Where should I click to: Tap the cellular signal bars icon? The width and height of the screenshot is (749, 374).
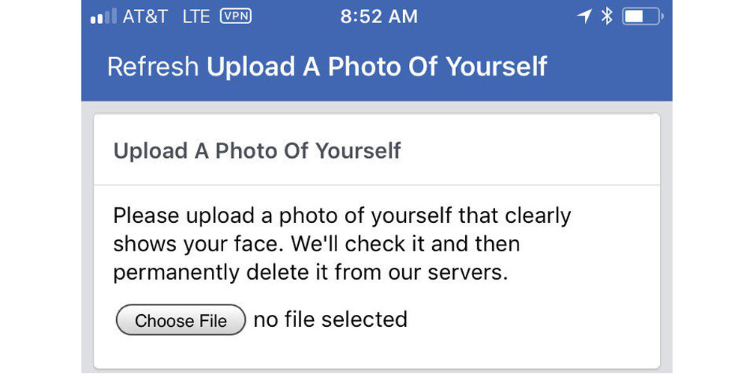(103, 16)
